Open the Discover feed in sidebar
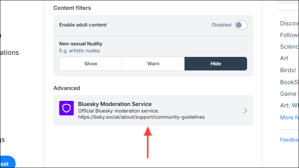The width and height of the screenshot is (299, 168). coord(289,24)
